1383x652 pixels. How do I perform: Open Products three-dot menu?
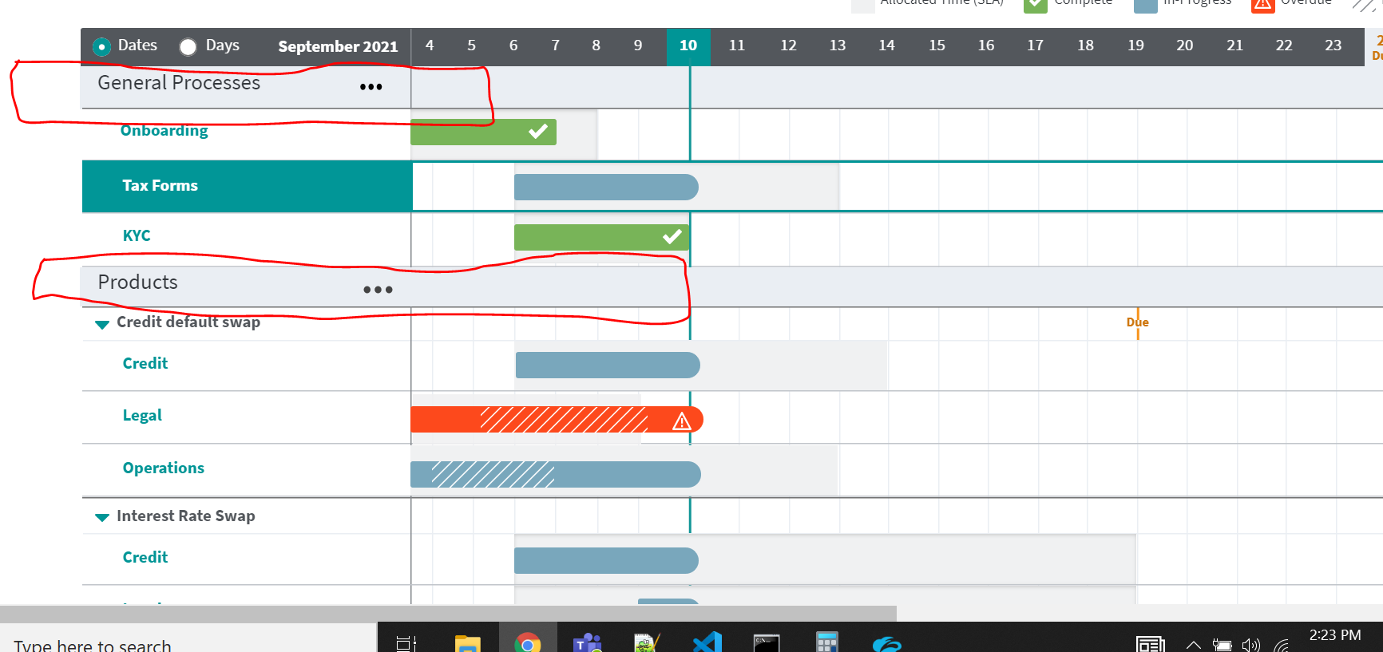pos(378,290)
